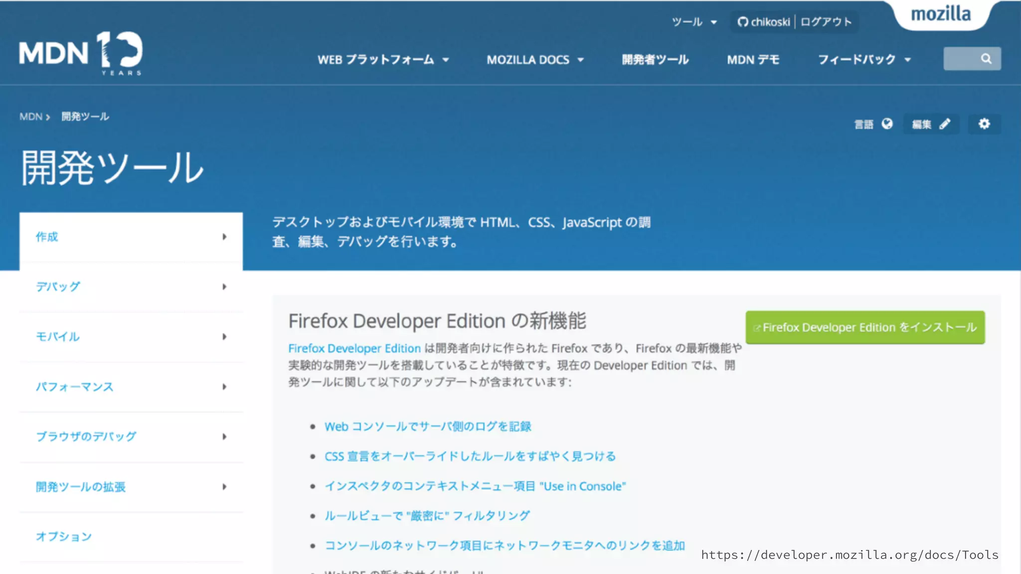Open the オプション sidebar item

(131, 537)
